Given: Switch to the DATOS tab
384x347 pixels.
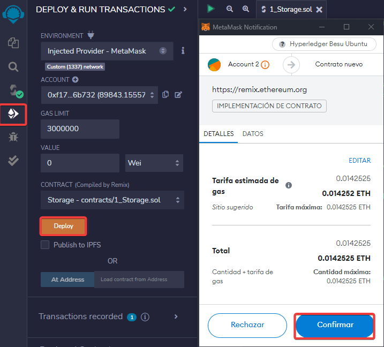Looking at the screenshot, I should 253,134.
